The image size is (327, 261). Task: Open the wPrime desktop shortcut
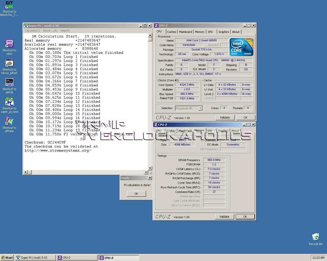point(9,121)
